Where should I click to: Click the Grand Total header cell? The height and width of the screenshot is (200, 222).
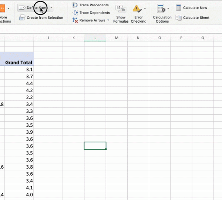(19, 62)
